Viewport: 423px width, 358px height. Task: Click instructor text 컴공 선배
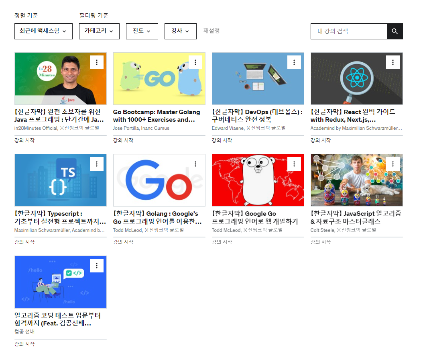(x=24, y=331)
